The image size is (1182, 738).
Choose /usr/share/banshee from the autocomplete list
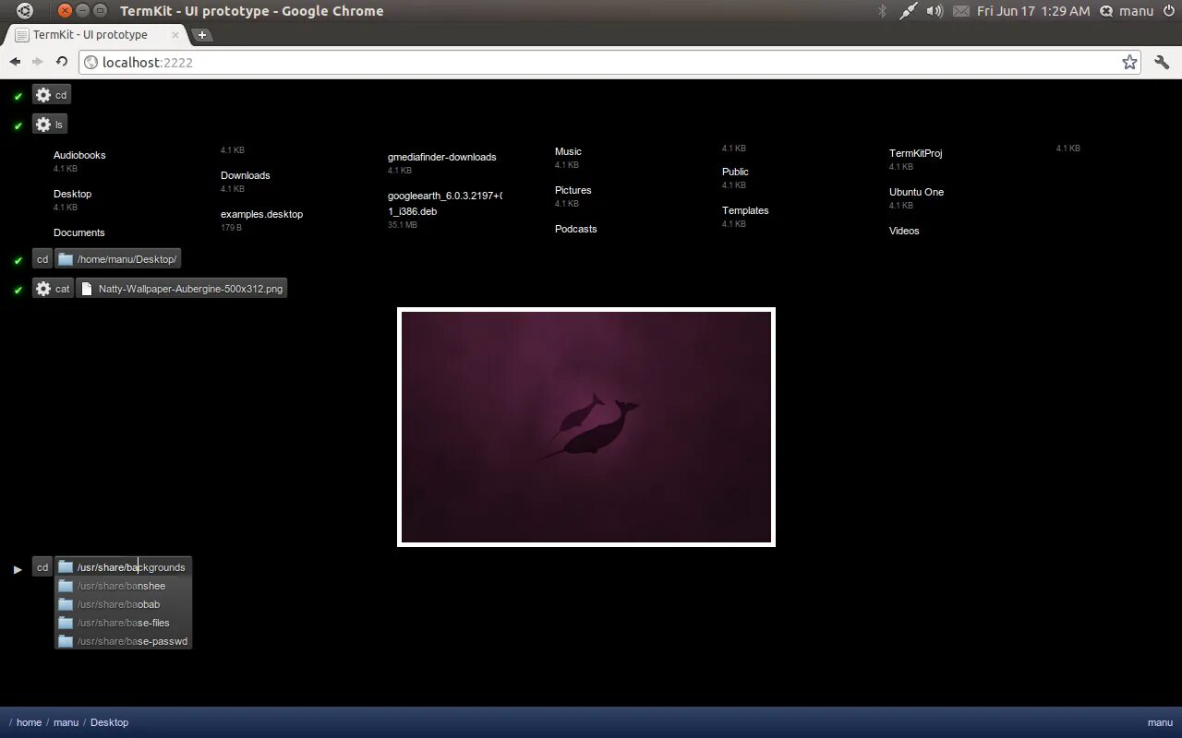point(123,586)
